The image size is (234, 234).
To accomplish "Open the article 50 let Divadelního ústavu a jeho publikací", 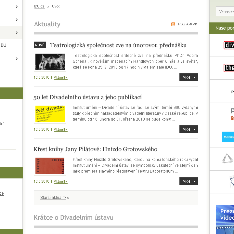I will tap(88, 97).
